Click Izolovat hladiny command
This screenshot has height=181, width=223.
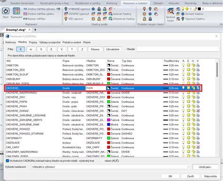click(120, 14)
